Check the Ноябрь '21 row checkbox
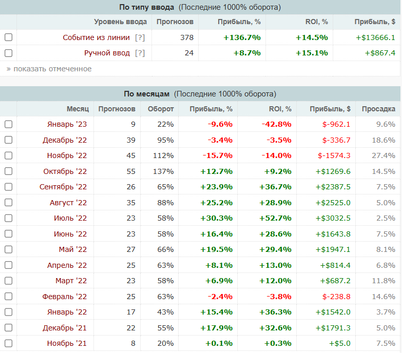The image size is (402, 353). [x=8, y=343]
